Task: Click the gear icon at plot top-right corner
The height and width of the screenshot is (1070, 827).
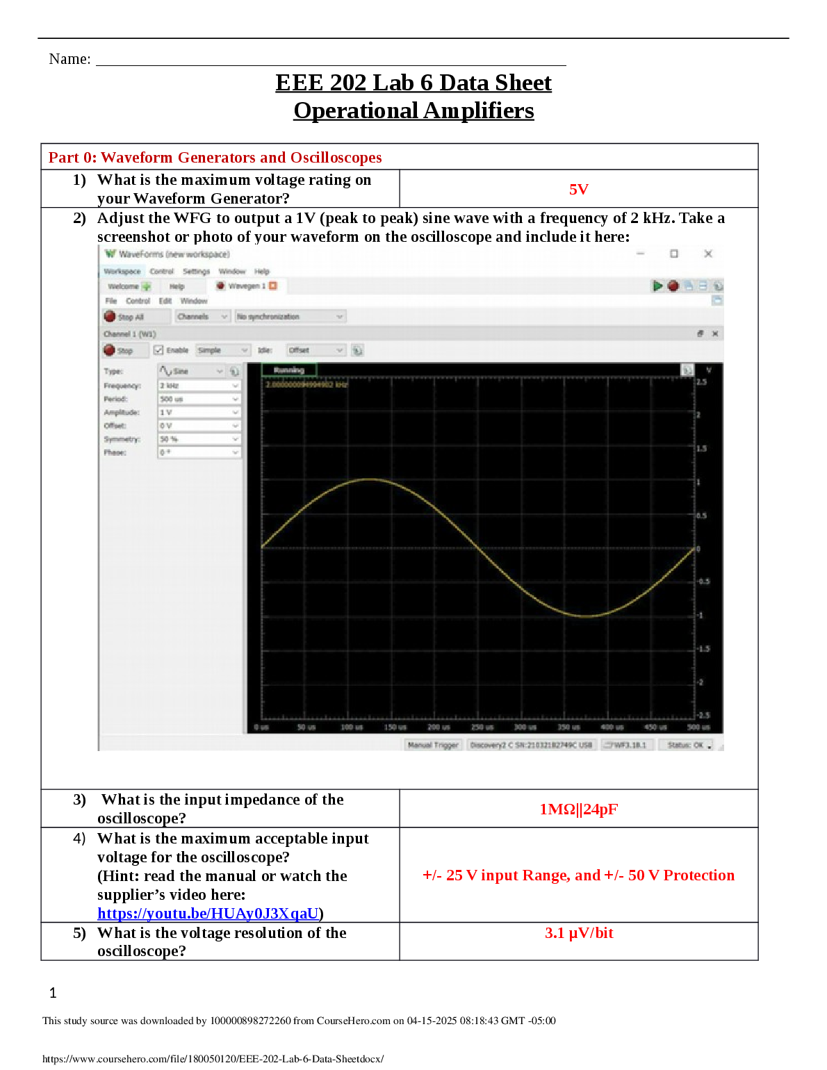Action: coord(687,370)
